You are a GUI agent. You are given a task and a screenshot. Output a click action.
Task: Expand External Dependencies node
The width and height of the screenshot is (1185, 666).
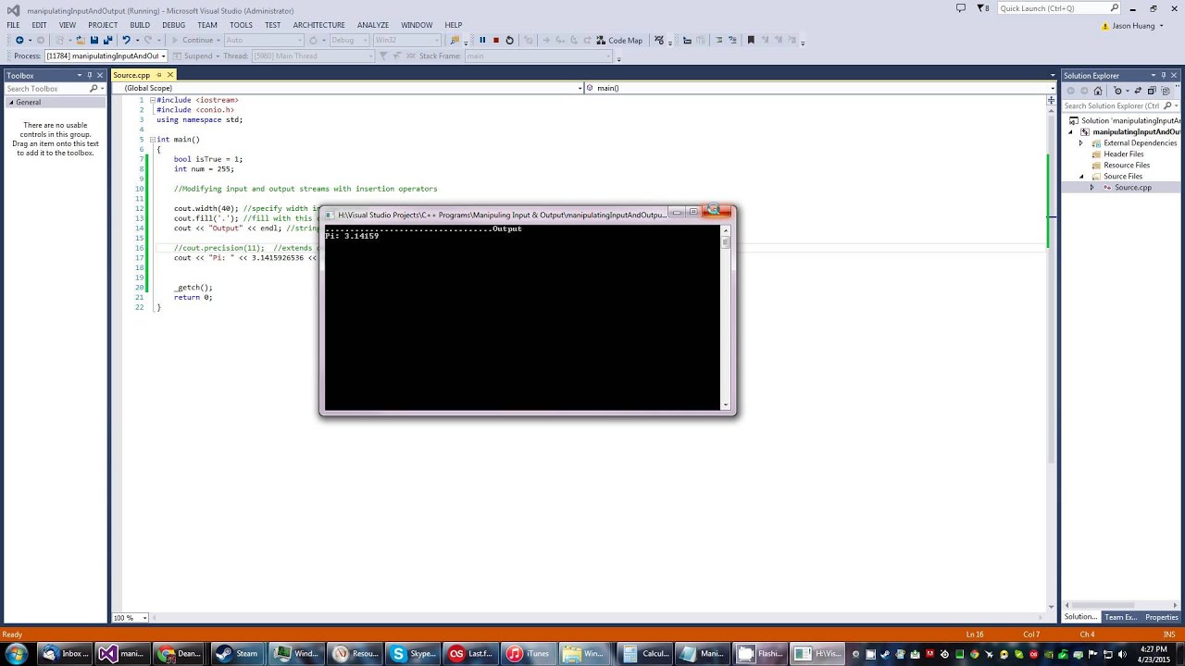pos(1080,143)
